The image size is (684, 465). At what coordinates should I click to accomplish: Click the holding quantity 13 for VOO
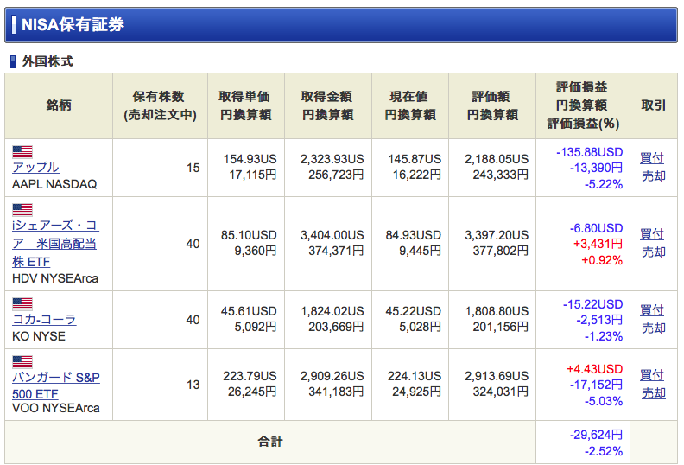point(193,385)
